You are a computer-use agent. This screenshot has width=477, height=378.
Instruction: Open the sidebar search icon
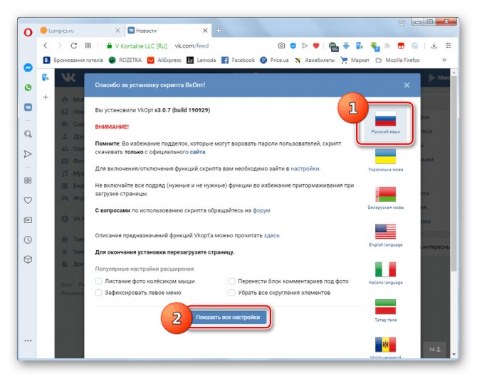point(28,134)
